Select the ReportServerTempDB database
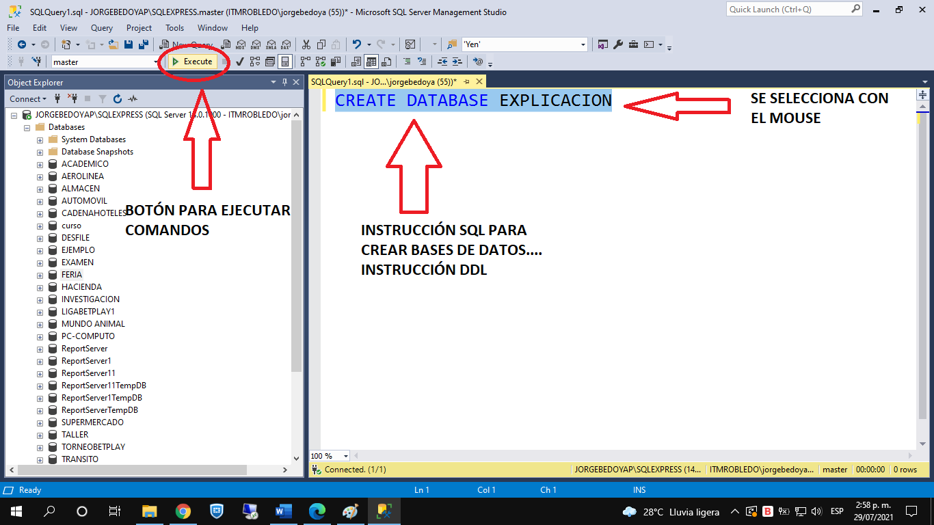The image size is (934, 525). (100, 410)
